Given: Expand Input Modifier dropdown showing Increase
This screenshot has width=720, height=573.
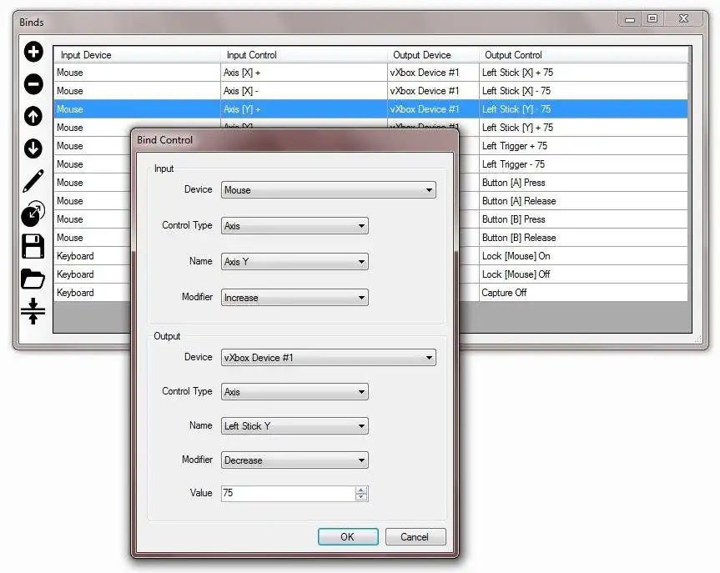Looking at the screenshot, I should coord(295,298).
